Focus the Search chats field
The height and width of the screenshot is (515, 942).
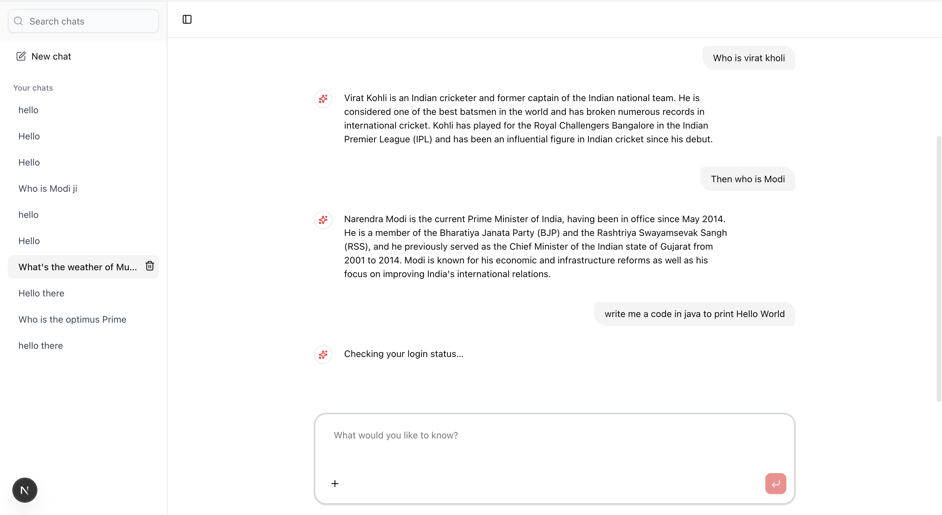83,21
